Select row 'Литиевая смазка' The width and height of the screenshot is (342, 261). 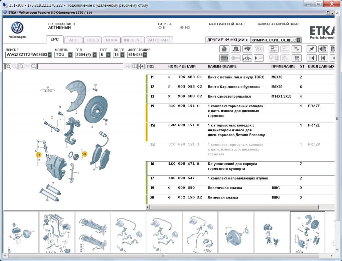pos(240,200)
